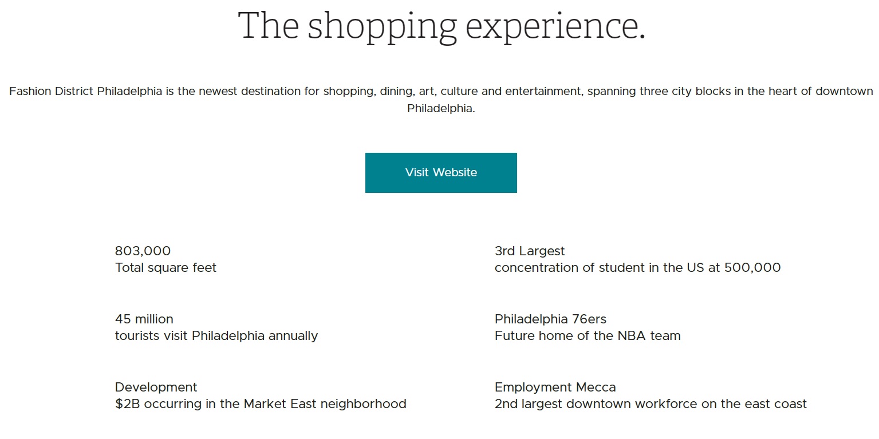Click the 'Total square feet' label
This screenshot has width=879, height=439.
coord(165,267)
